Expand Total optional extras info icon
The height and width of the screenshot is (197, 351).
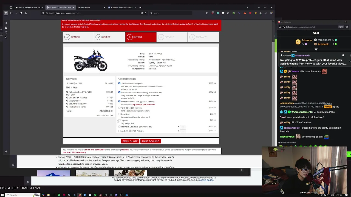pyautogui.click(x=67, y=107)
